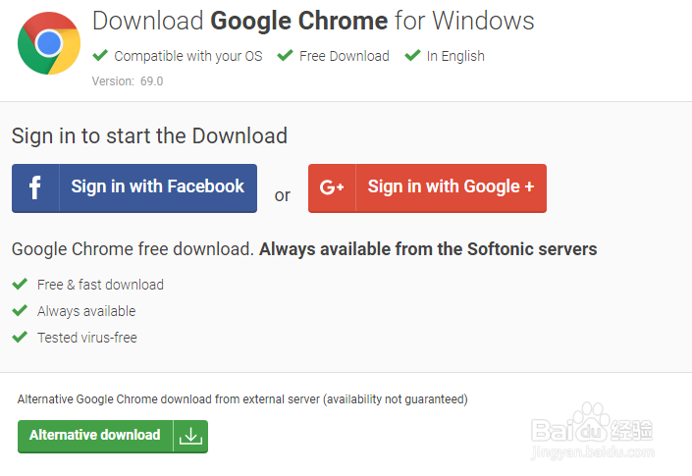692x476 pixels.
Task: Click checkmark next to "Tested virus-free"
Action: 20,338
